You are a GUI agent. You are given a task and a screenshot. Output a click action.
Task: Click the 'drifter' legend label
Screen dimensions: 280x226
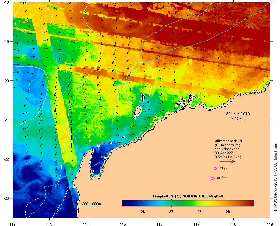222,178
